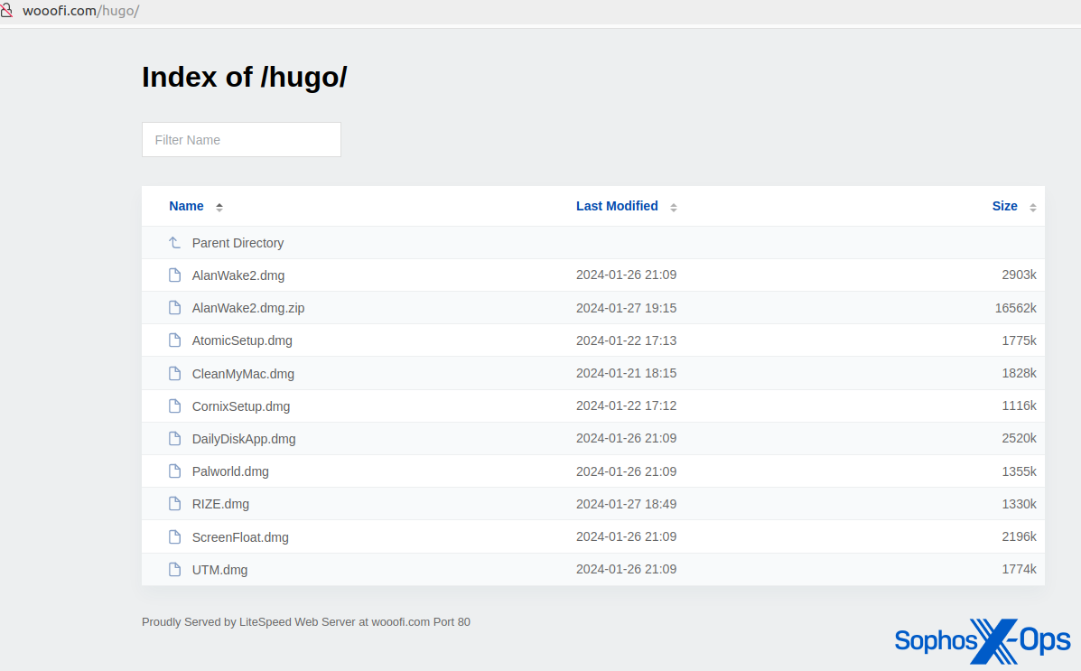Sort listing by the Name header
The width and height of the screenshot is (1081, 671).
click(186, 206)
